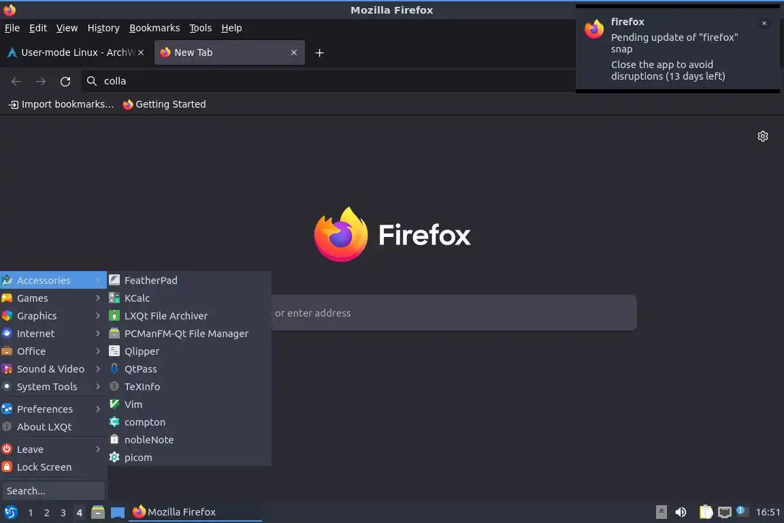Image resolution: width=784 pixels, height=523 pixels.
Task: Click show desktop icon in taskbar
Action: 118,512
